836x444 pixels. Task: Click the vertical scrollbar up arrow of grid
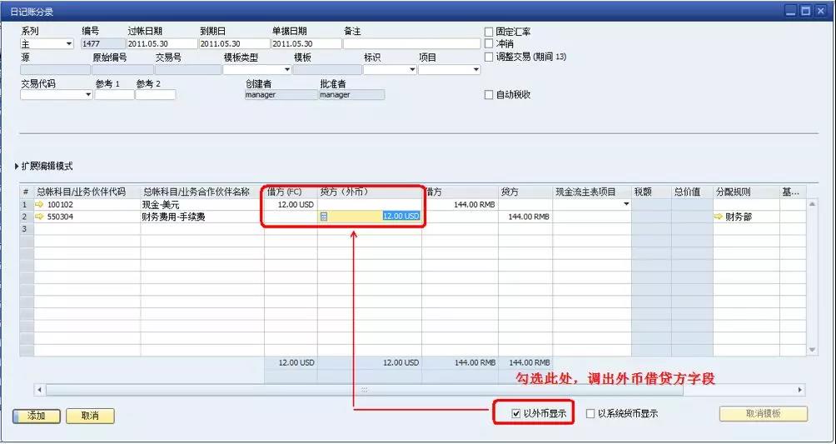pos(813,203)
